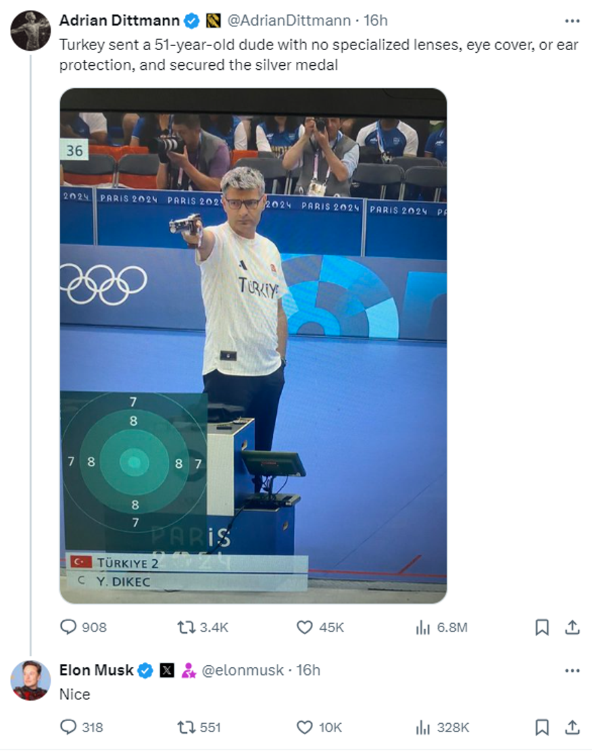Share Elon Musk's reply
592x754 pixels.
(x=572, y=726)
